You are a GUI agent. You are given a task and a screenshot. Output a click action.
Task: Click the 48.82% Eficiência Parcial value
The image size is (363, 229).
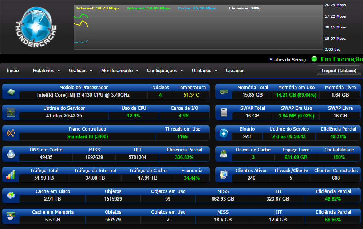(x=333, y=199)
